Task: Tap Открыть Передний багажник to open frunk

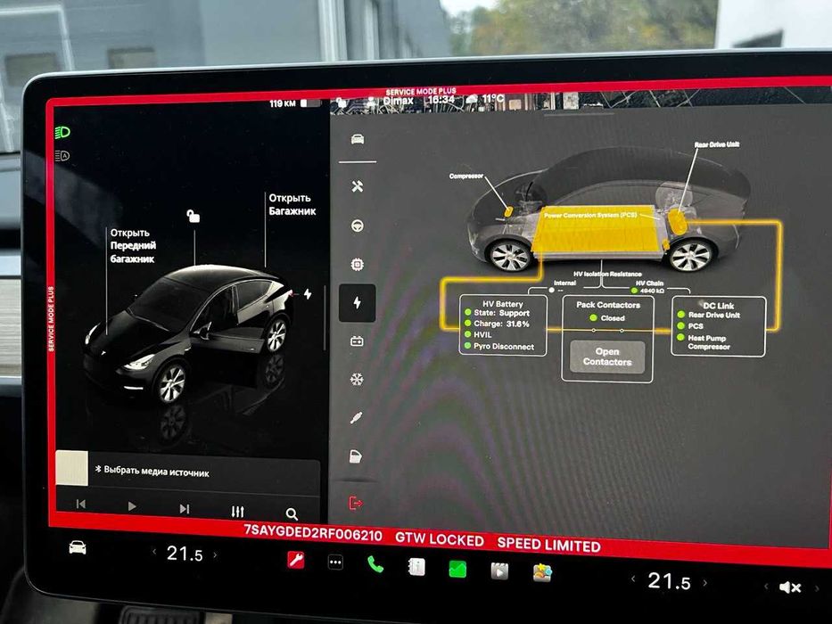Action: [x=133, y=246]
